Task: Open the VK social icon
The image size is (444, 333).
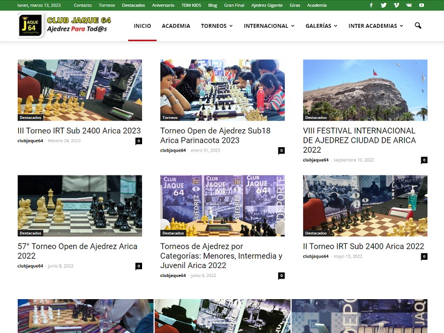Action: point(409,5)
